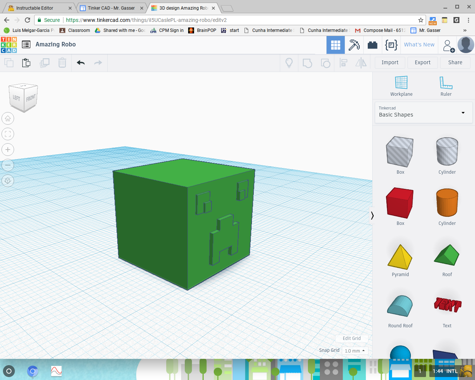The width and height of the screenshot is (475, 380).
Task: Toggle orthographic perspective view cube icon
Action: [8, 181]
